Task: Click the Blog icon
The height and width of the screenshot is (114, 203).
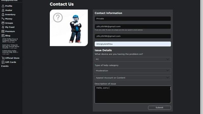Action: tap(3, 36)
